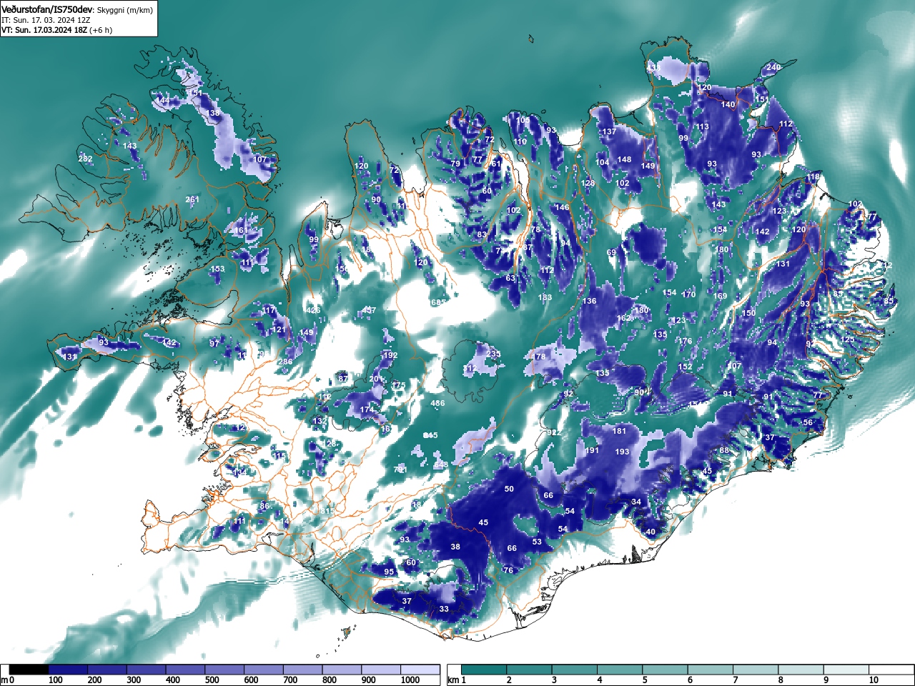Click the 900–1000 m pale lavender swatch
The height and width of the screenshot is (686, 915).
[x=381, y=670]
